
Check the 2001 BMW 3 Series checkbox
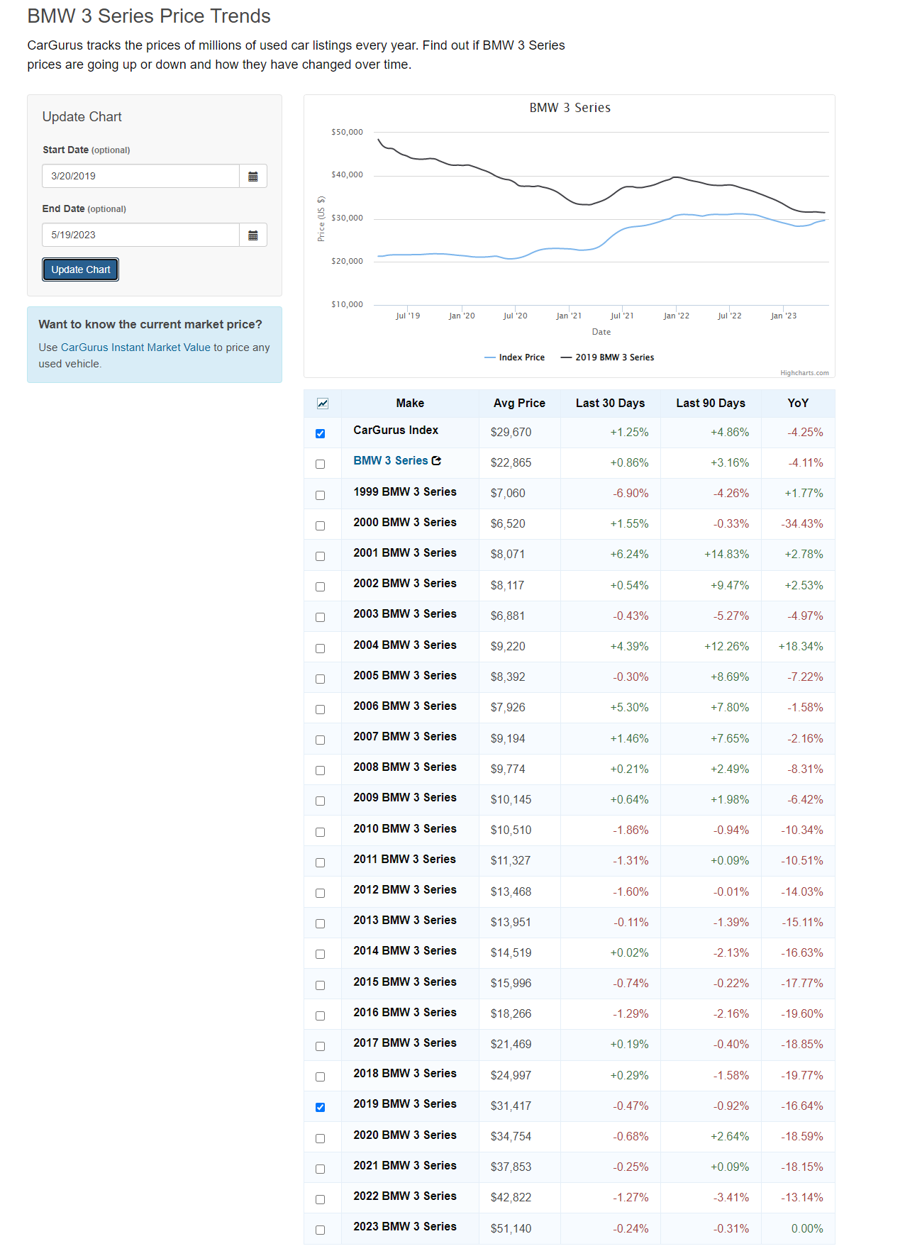pos(321,556)
